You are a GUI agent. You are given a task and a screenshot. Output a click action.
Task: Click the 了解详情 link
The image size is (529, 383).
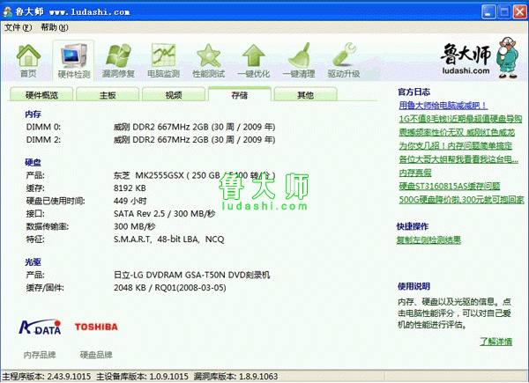[495, 341]
